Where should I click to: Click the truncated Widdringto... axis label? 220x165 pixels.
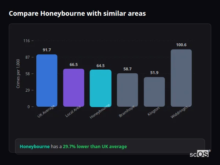(x=181, y=112)
